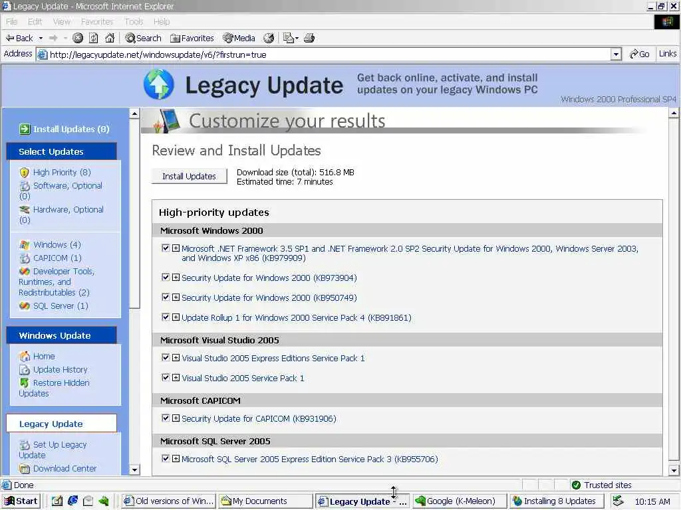Click the Download Center icon
681x510 pixels.
(x=25, y=469)
